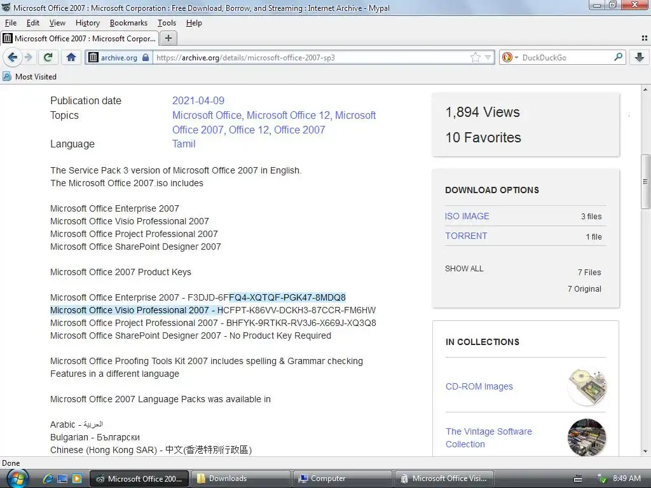Click the Project Professional 2007 key line
The width and height of the screenshot is (651, 488).
point(213,323)
